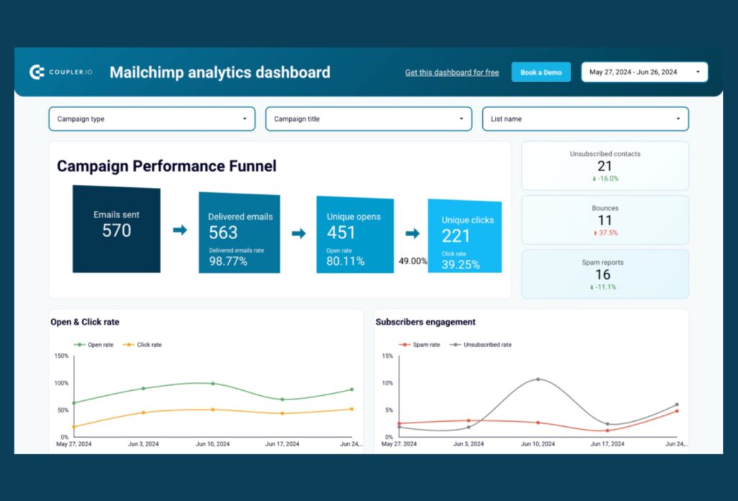Viewport: 738px width, 501px height.
Task: Click the Click rate point at Jun 10, 2024
Action: (213, 410)
